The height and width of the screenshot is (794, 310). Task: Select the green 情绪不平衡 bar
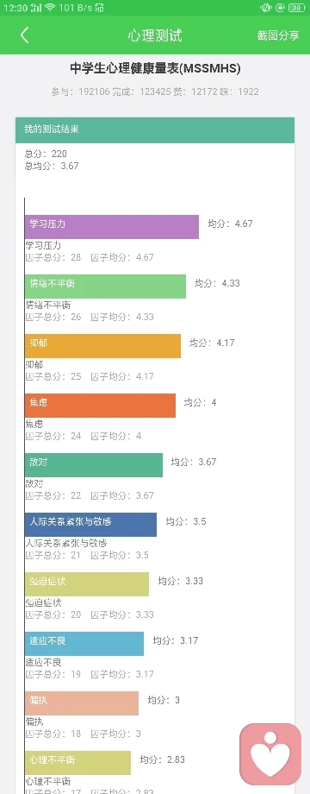[105, 287]
